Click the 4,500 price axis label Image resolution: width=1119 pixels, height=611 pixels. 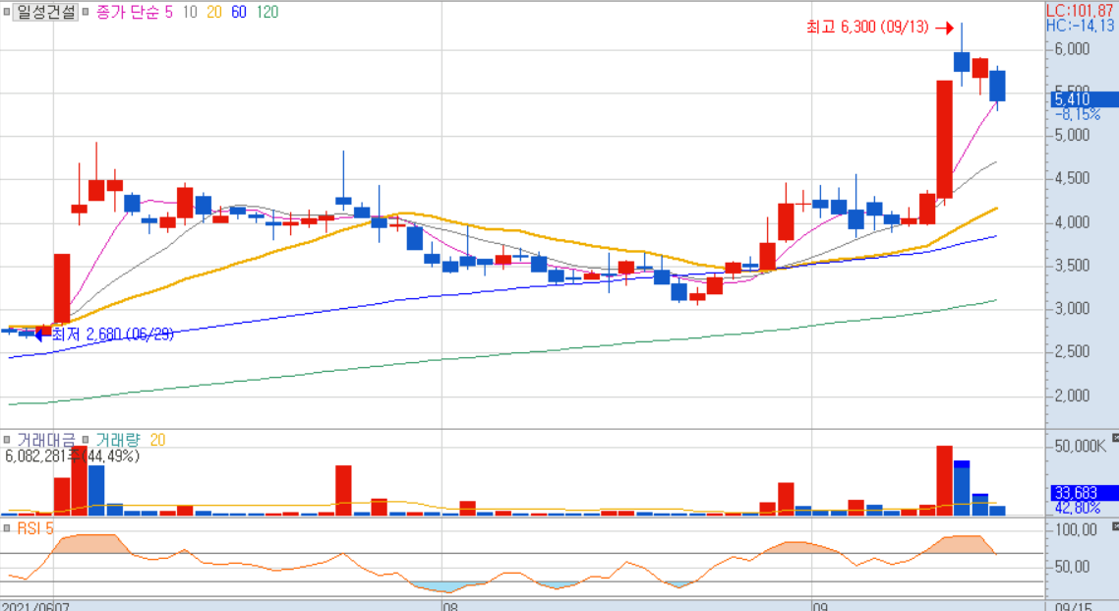[1072, 178]
